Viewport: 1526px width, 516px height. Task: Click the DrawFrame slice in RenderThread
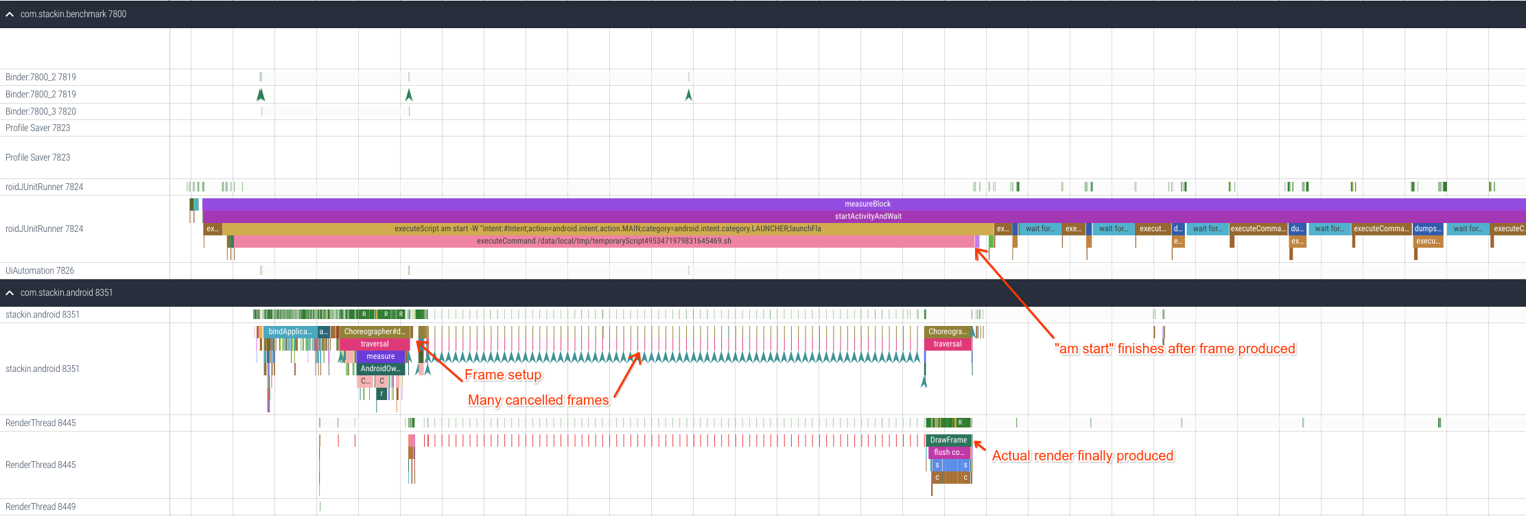pos(948,440)
